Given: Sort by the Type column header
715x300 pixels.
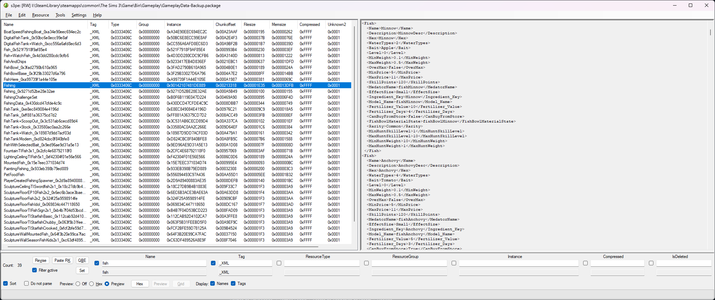Looking at the screenshot, I should (123, 25).
